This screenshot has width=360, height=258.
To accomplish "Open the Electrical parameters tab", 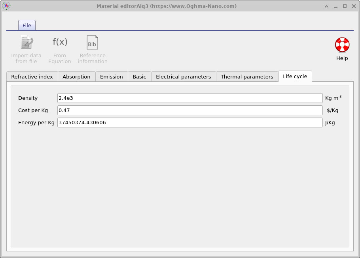I will [184, 77].
